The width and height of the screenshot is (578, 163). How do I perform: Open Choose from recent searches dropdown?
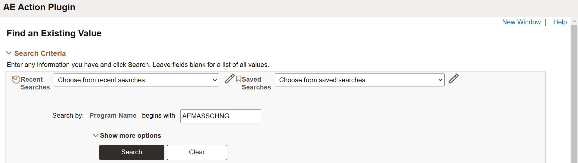click(x=136, y=80)
